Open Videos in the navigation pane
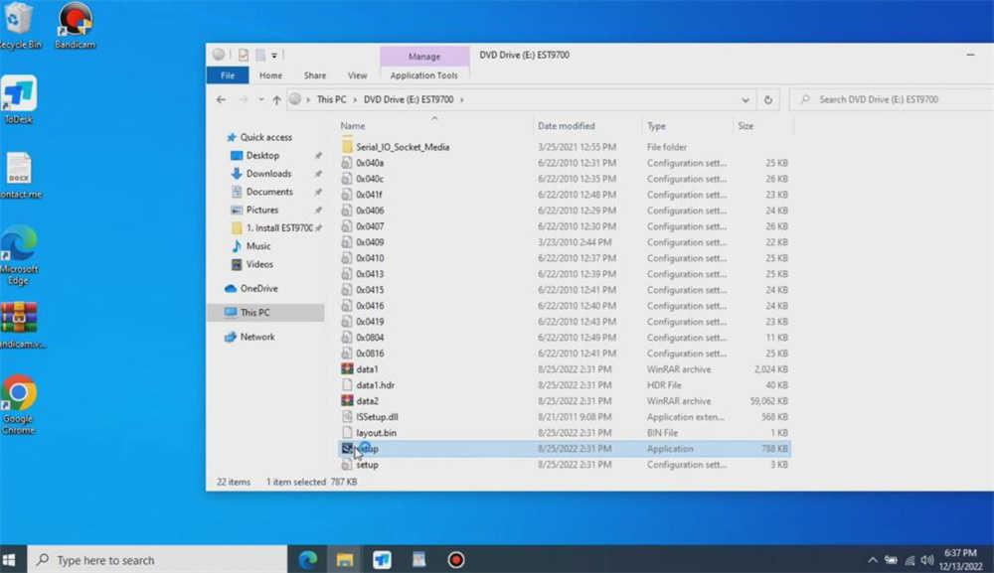This screenshot has width=994, height=573. coord(259,264)
